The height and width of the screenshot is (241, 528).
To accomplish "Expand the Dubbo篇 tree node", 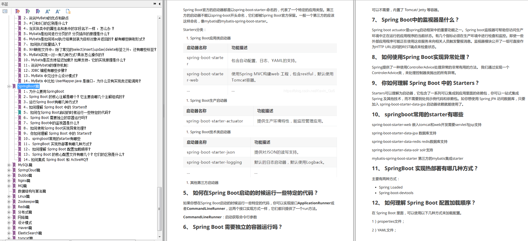I will tap(9, 175).
